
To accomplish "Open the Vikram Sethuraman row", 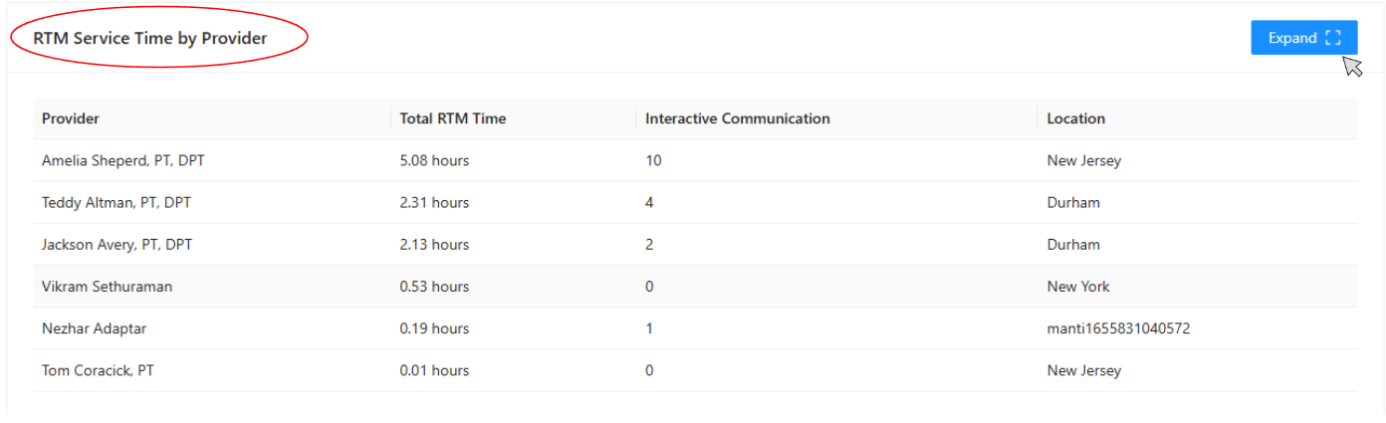I will pyautogui.click(x=108, y=287).
